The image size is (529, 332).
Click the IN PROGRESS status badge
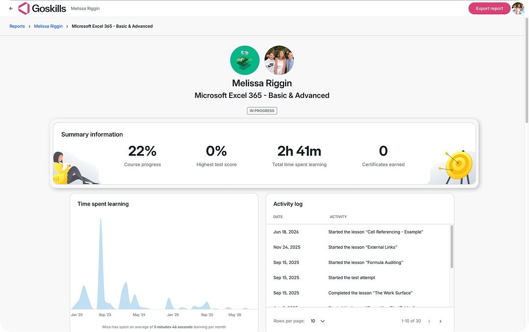262,111
